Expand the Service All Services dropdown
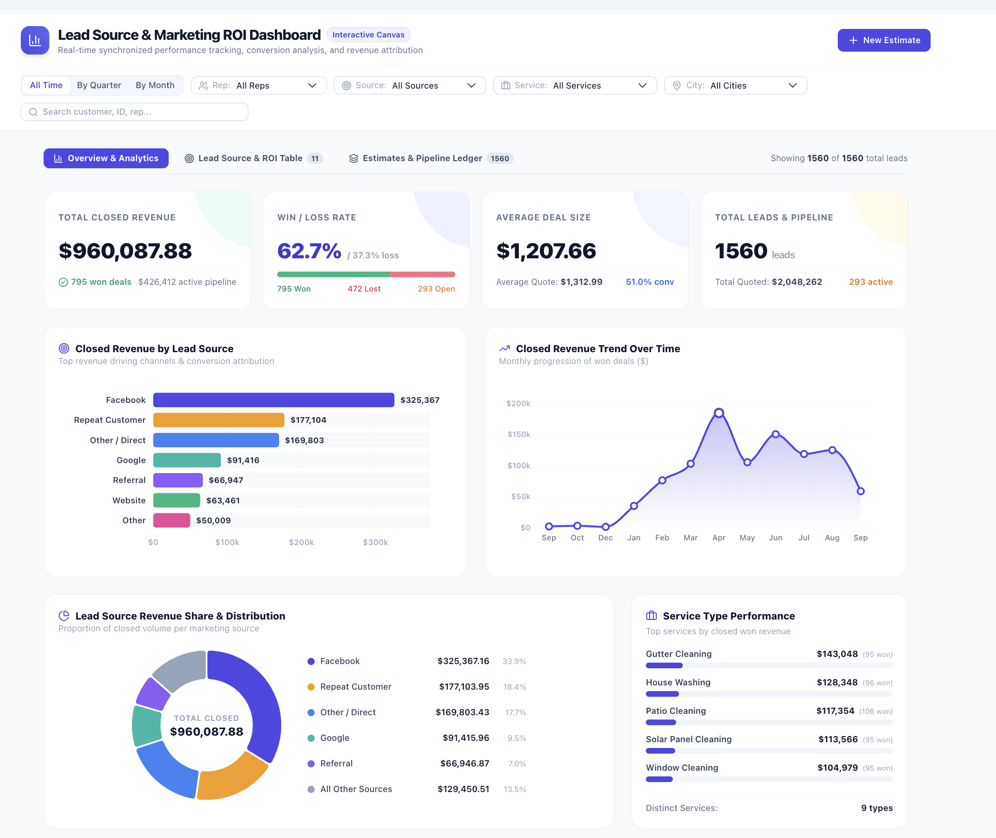Viewport: 996px width, 838px height. tap(575, 85)
